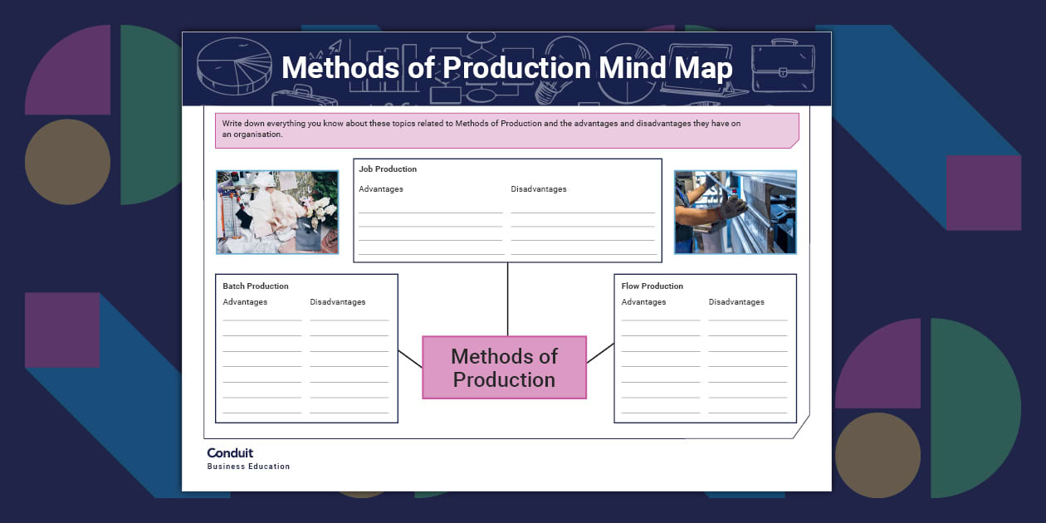The height and width of the screenshot is (523, 1046).
Task: Click first line under Job Production Disadvantages
Action: [583, 211]
